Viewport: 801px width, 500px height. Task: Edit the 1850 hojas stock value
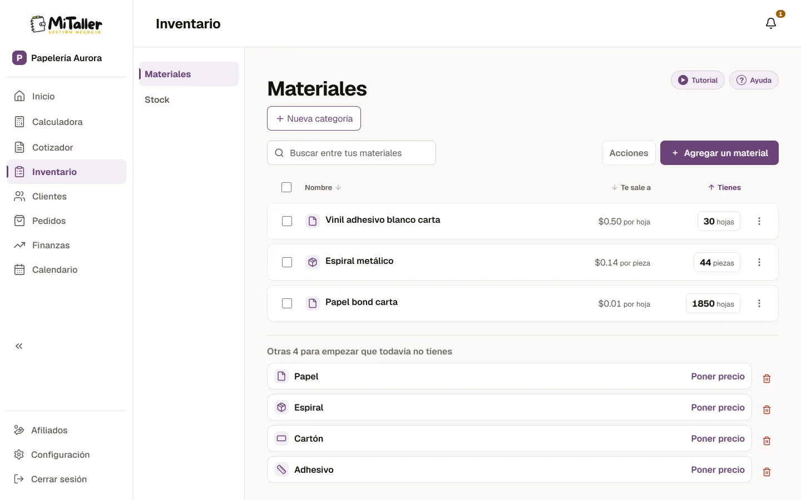(713, 303)
